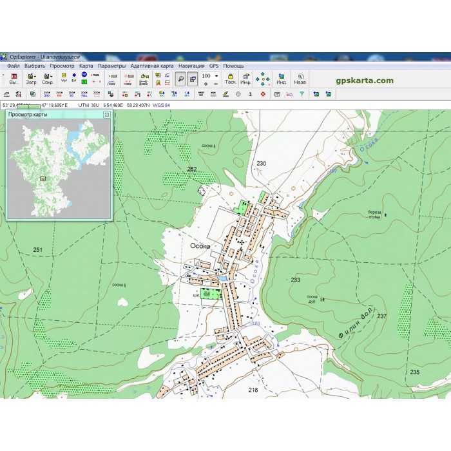The height and width of the screenshot is (451, 451).
Task: Close the Просмотр карты panel
Action: pos(107,115)
